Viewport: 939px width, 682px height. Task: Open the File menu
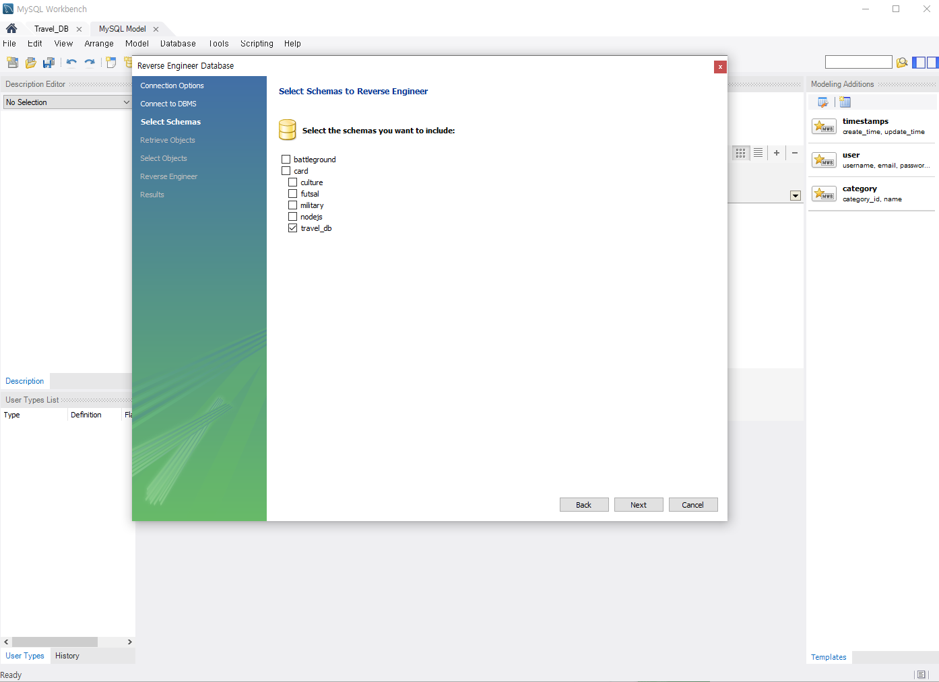coord(9,44)
